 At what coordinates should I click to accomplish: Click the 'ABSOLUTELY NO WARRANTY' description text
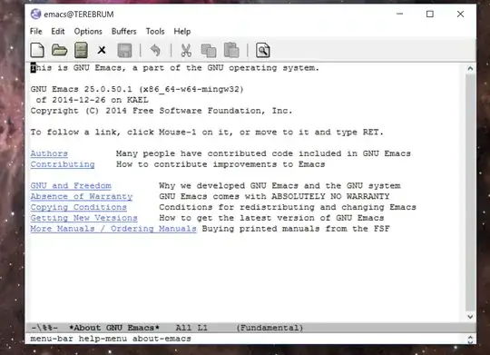pos(274,197)
